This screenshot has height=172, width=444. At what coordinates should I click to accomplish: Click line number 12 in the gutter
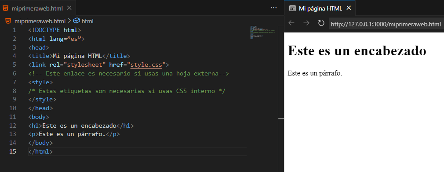(13, 125)
